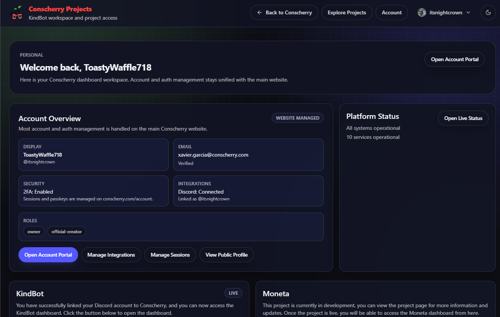Select the official-creator role chip
500x317 pixels.
pos(67,231)
